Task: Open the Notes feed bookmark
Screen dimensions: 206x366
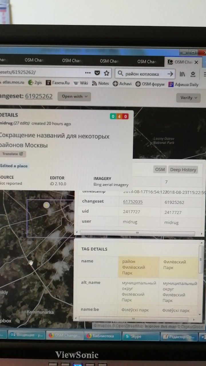Action: pyautogui.click(x=100, y=83)
